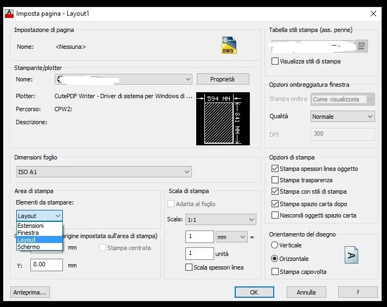Click the DWG page setup icon
The image size is (387, 307).
(x=229, y=45)
